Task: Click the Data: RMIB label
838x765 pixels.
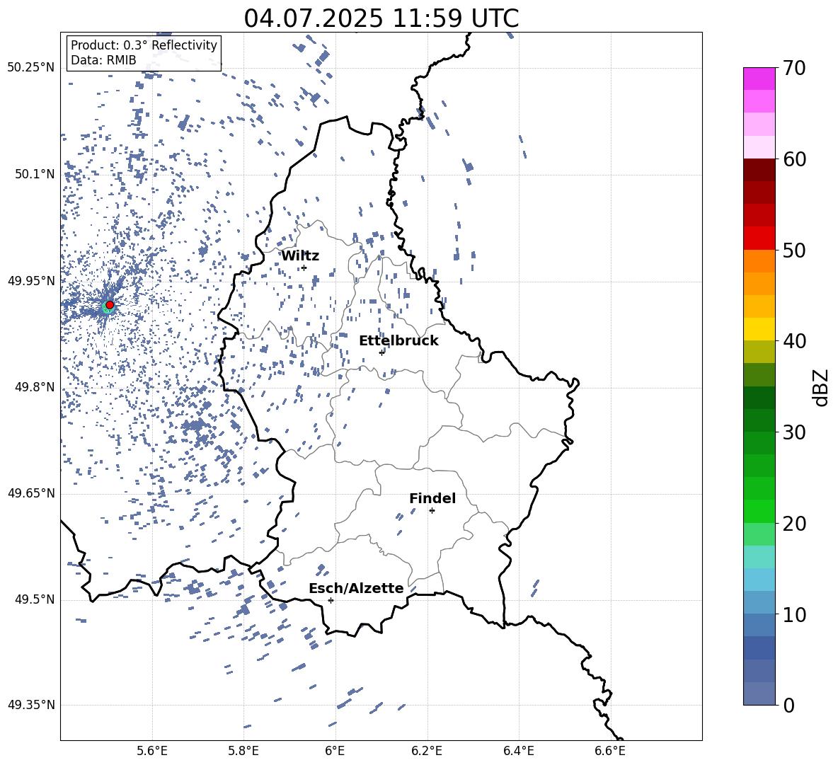Action: 103,60
